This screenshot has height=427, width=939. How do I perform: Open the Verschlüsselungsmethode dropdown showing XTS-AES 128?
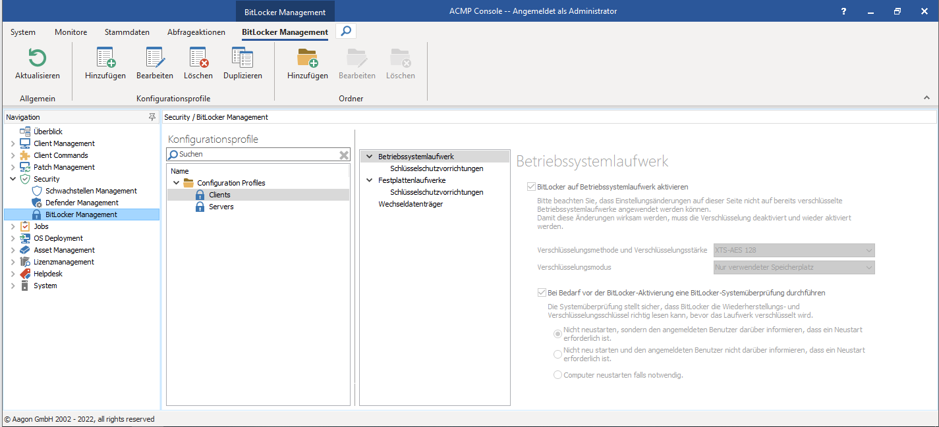[x=793, y=251]
